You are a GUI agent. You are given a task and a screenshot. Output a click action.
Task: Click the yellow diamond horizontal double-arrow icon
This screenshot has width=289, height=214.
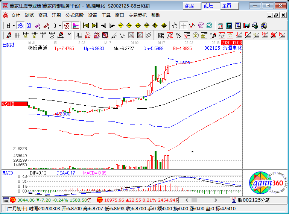click(138, 26)
